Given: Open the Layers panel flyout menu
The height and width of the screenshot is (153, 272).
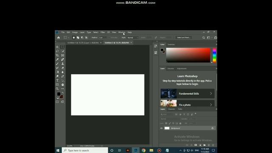Looking at the screenshot, I should pos(216,109).
